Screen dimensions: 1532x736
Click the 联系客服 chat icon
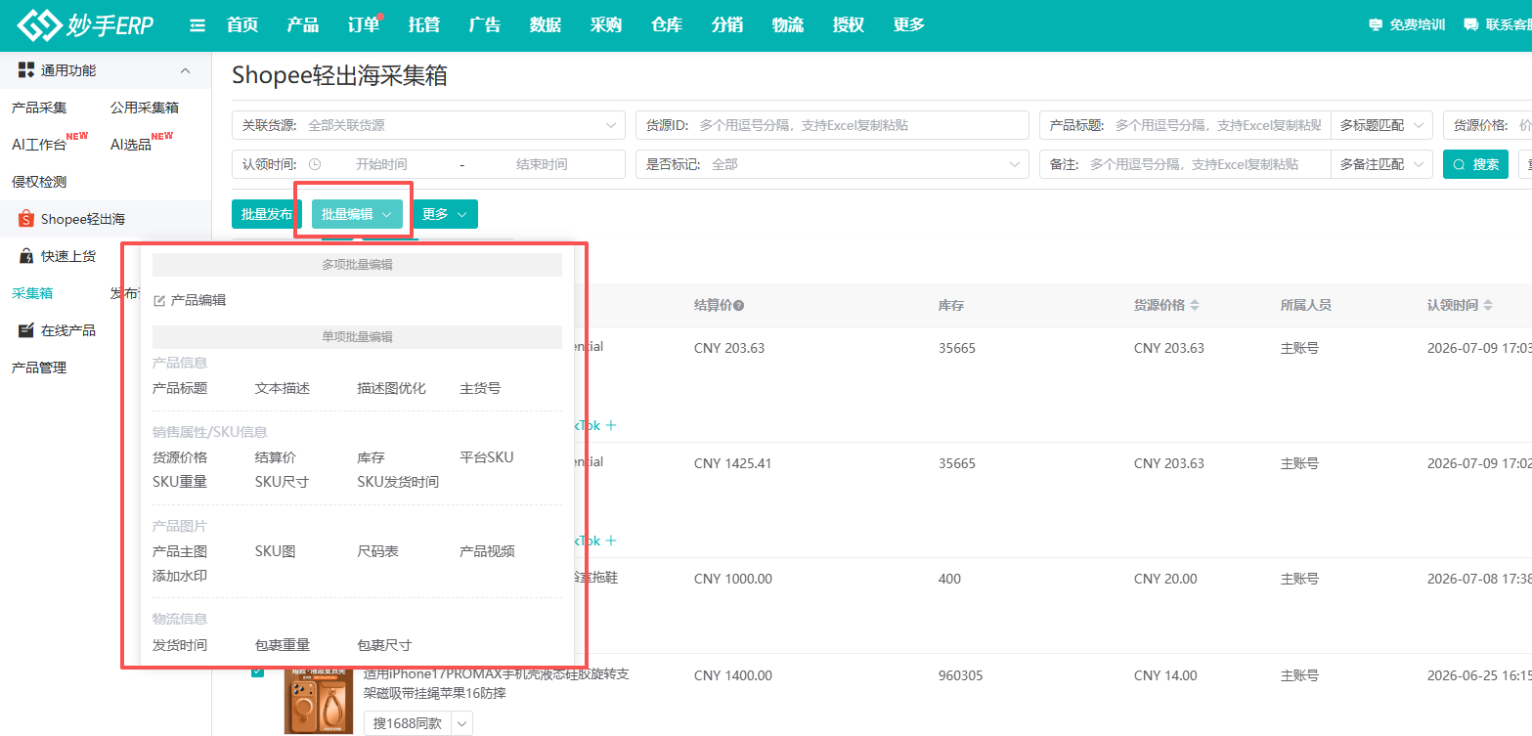coord(1470,25)
